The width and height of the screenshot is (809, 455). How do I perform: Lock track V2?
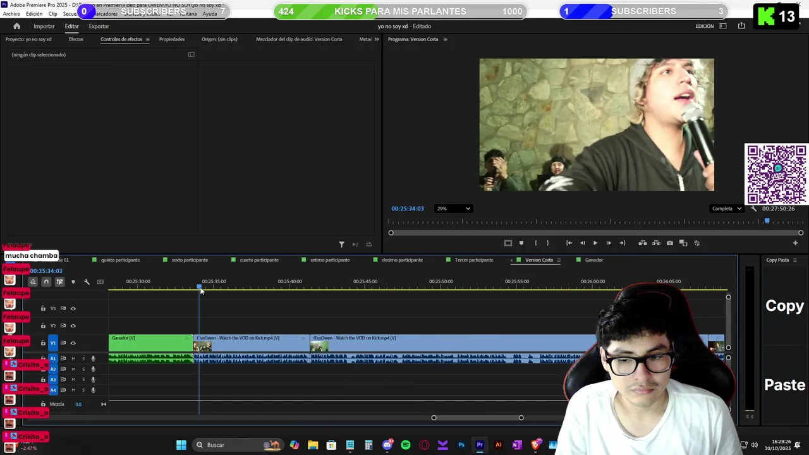point(43,325)
